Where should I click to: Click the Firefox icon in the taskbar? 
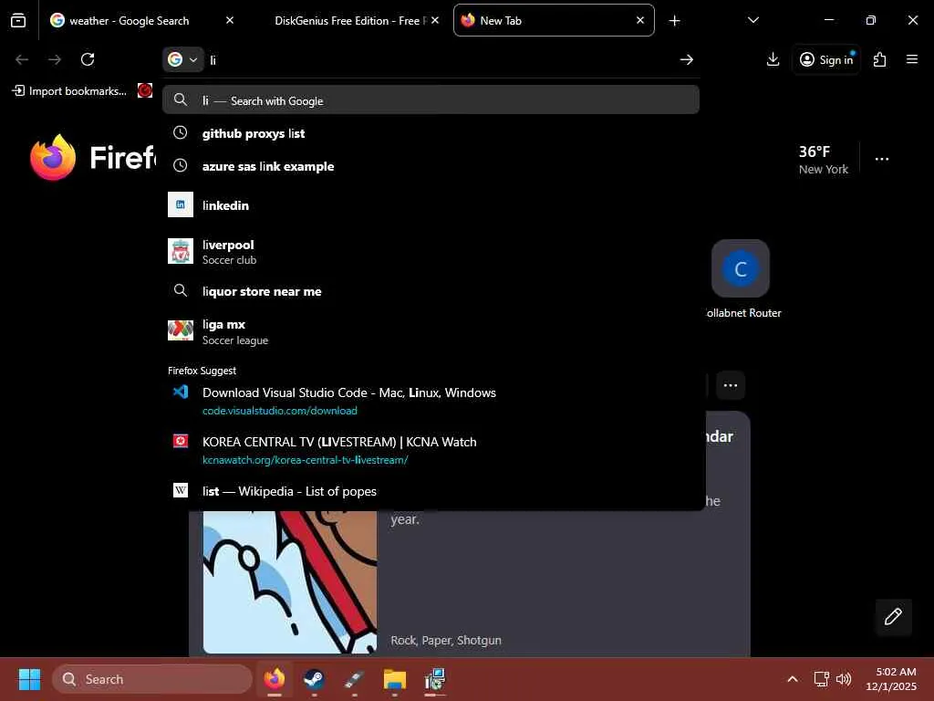click(x=275, y=679)
